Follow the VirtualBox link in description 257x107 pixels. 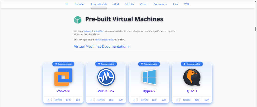(x=98, y=31)
